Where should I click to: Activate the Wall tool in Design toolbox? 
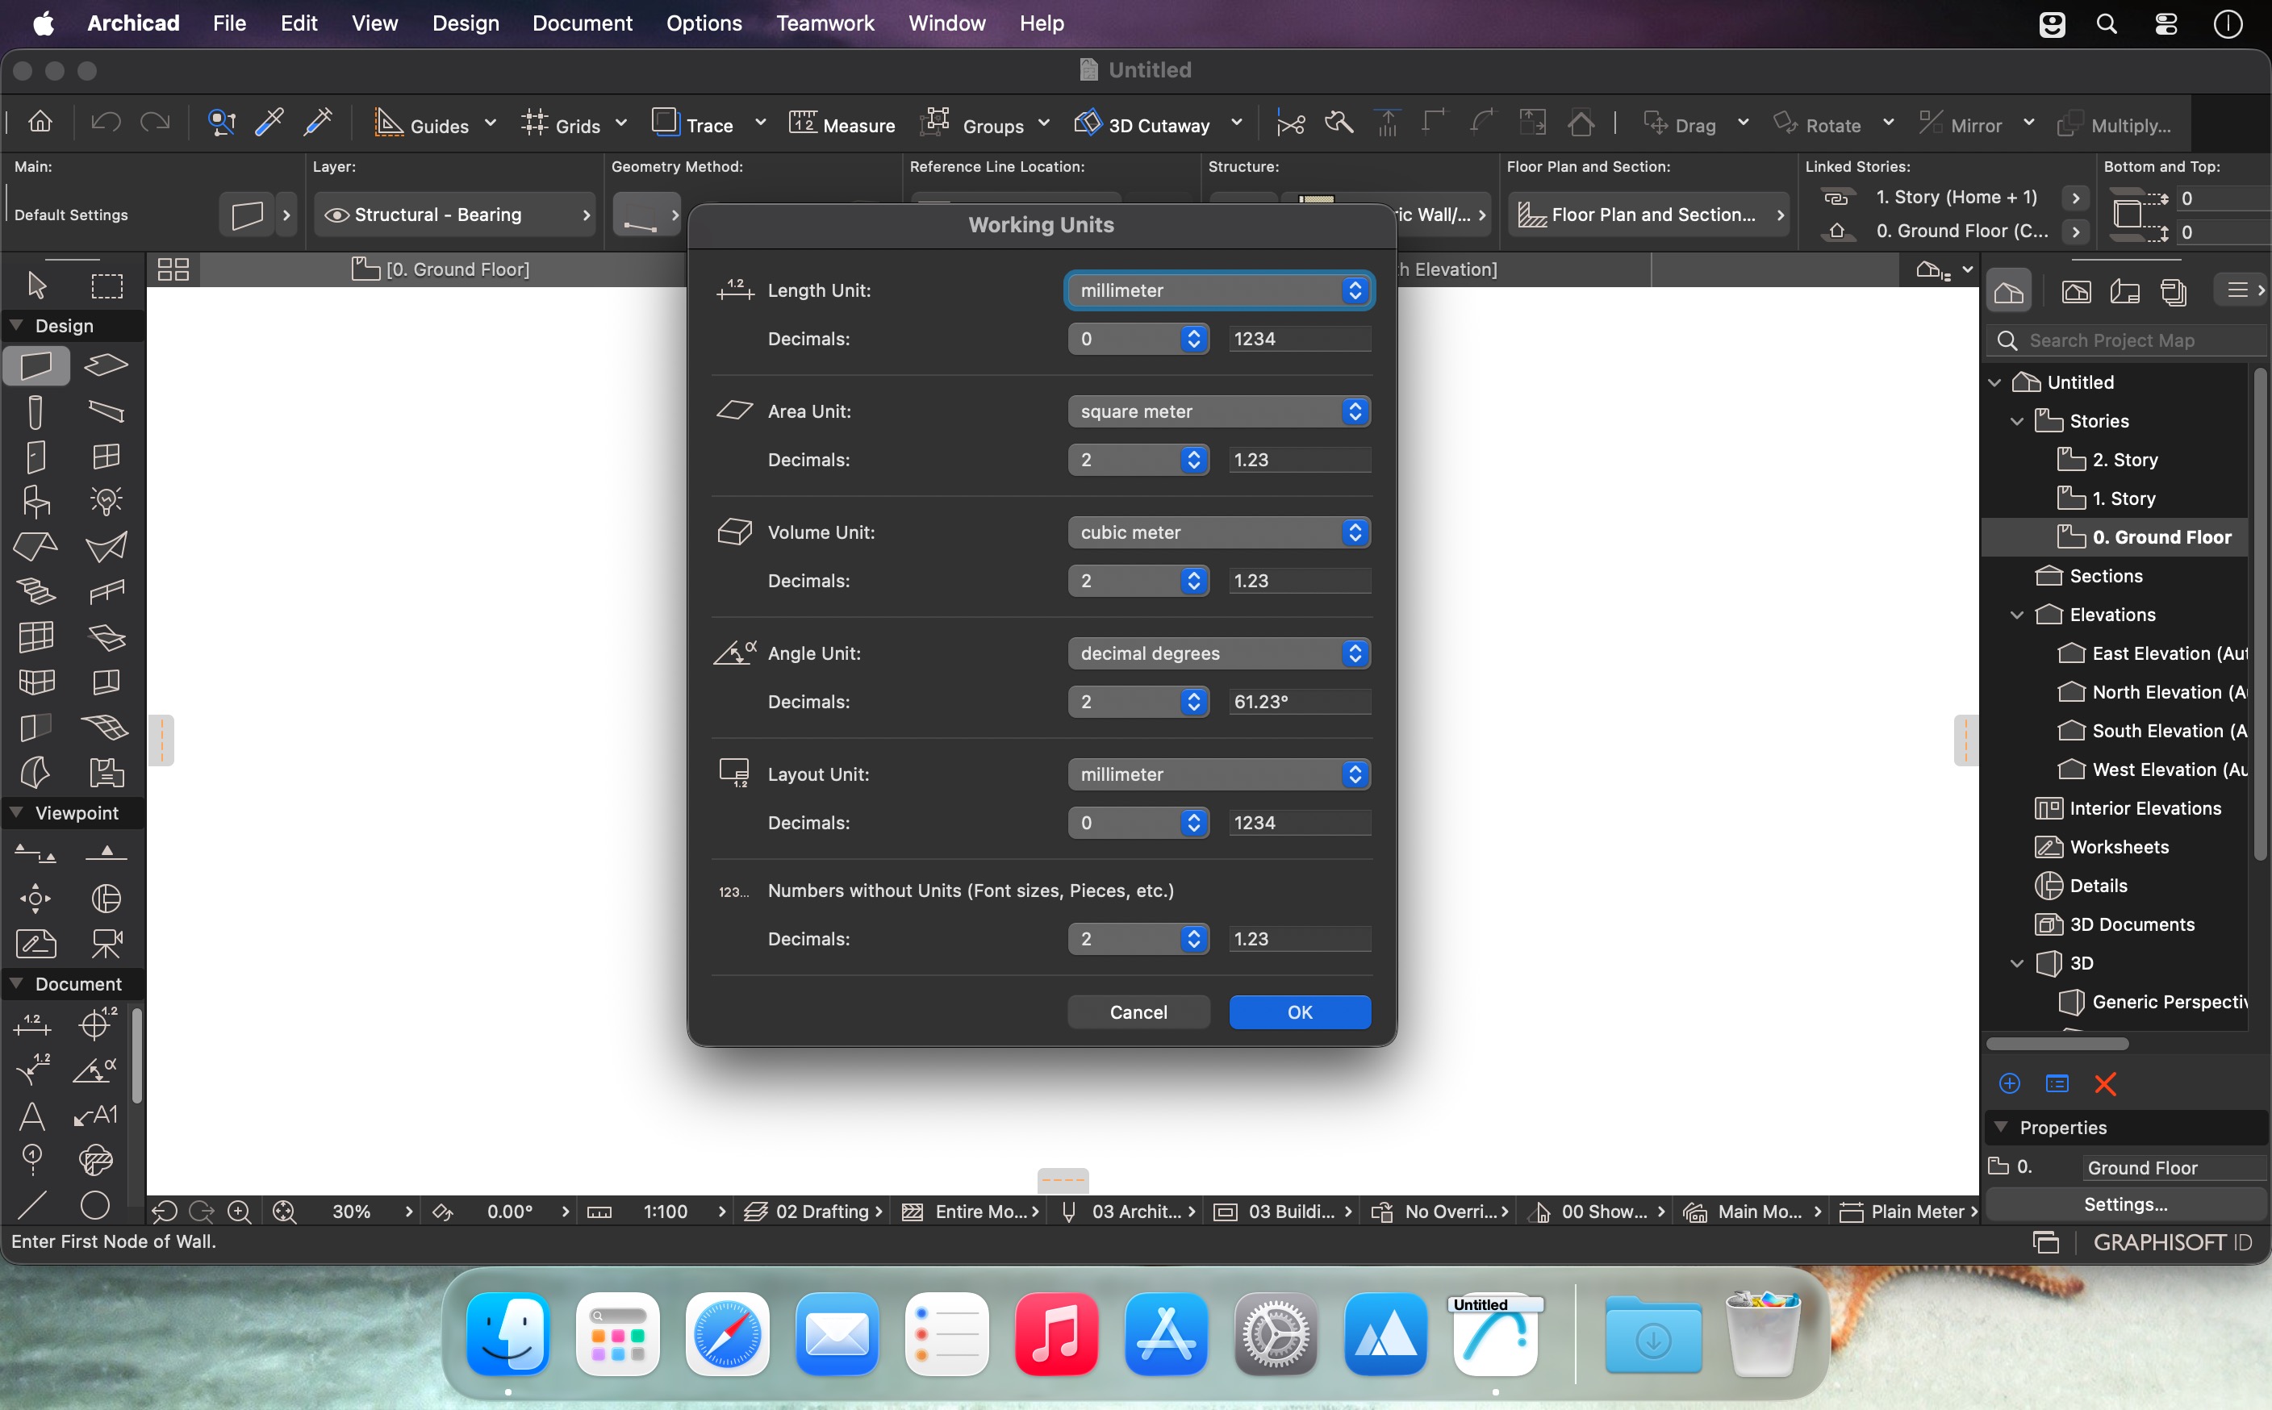click(x=36, y=365)
